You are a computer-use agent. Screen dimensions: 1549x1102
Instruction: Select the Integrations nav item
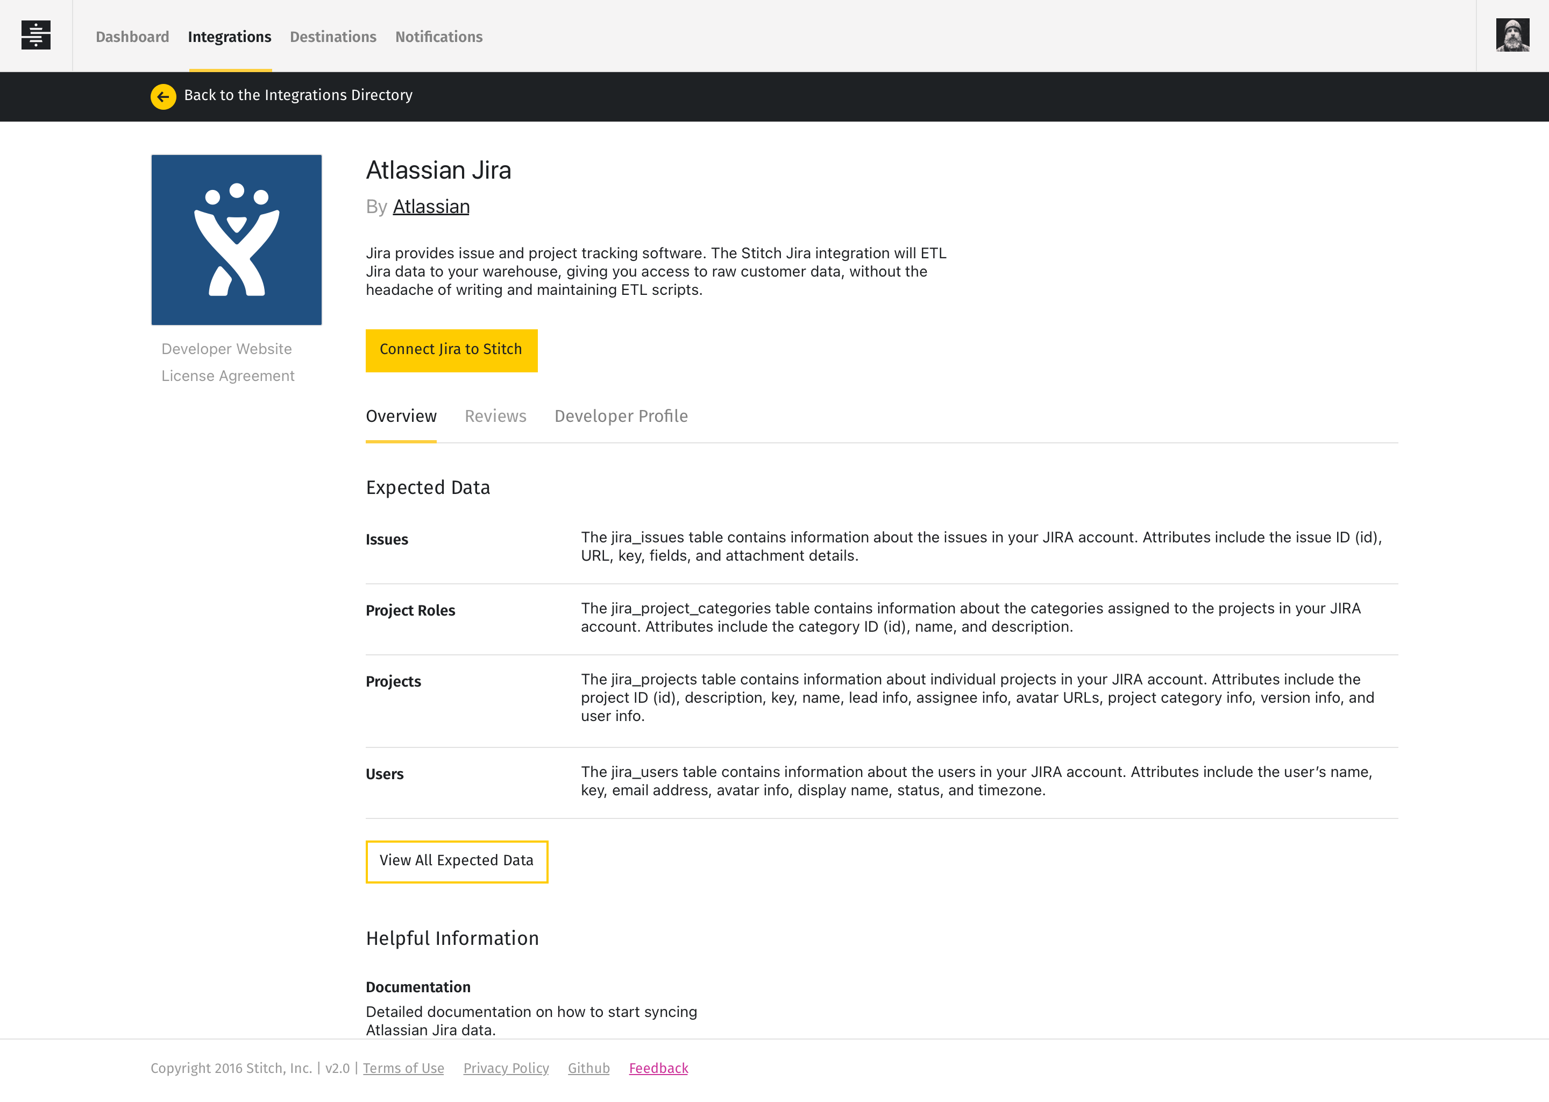(229, 37)
